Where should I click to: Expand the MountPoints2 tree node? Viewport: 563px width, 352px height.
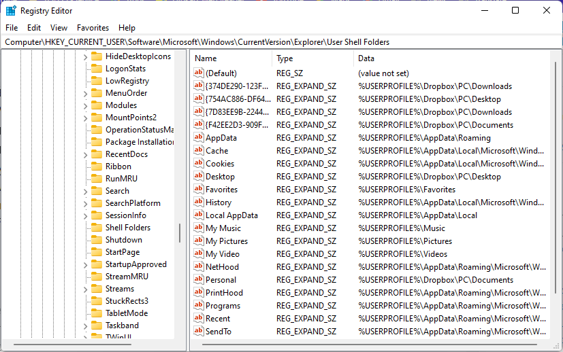click(x=86, y=118)
